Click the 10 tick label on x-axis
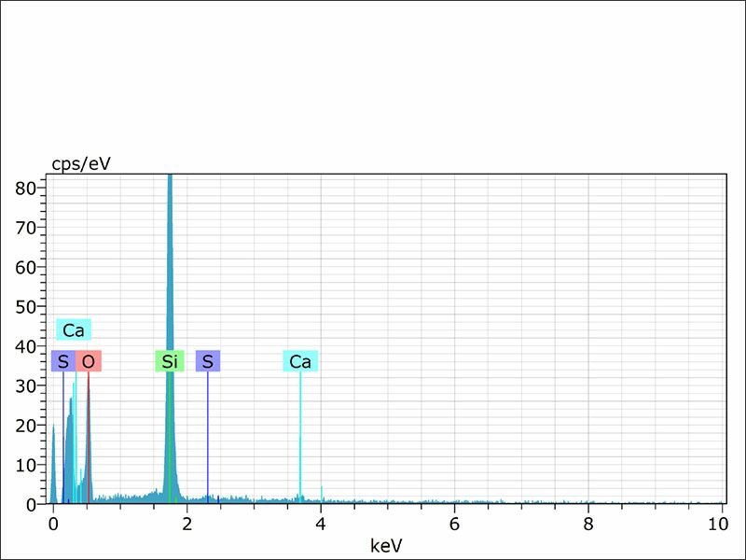746x560 pixels. [x=718, y=525]
